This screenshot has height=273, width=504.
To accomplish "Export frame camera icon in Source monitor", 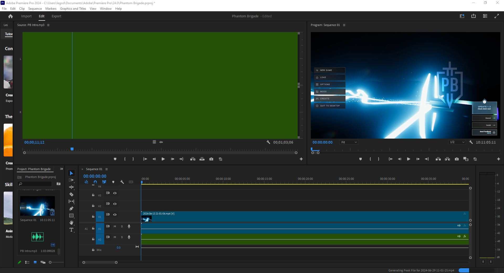I will pos(211,159).
